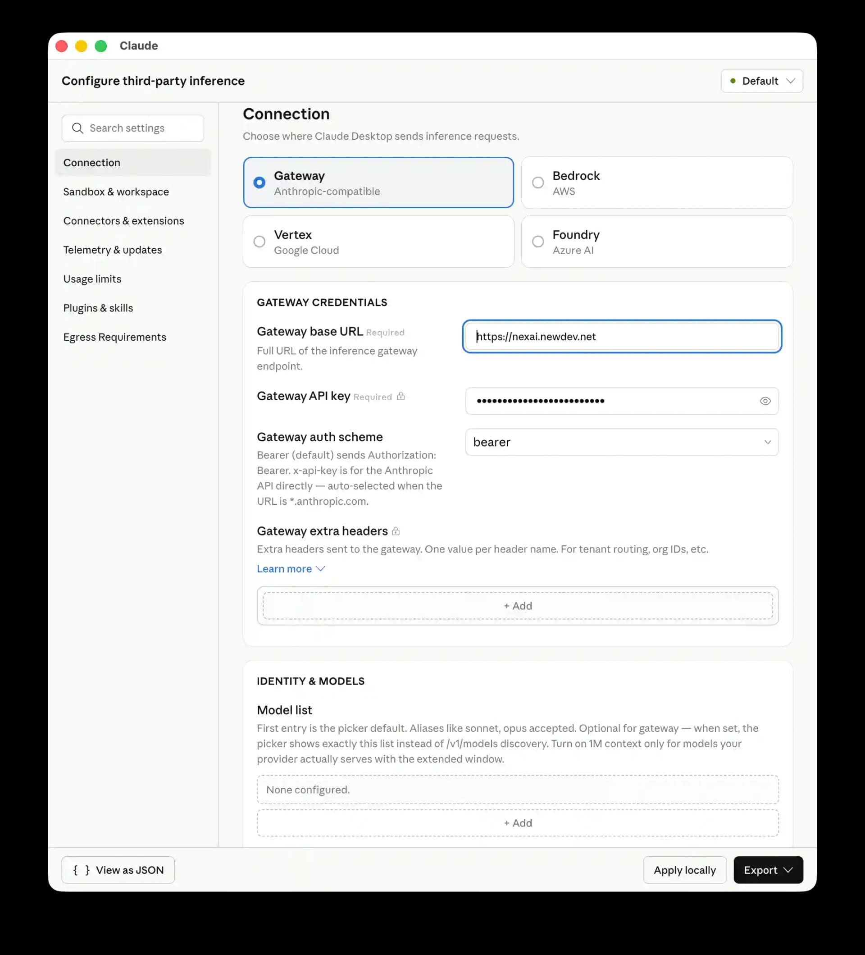Open Plugins & skills section
865x955 pixels.
[132, 308]
